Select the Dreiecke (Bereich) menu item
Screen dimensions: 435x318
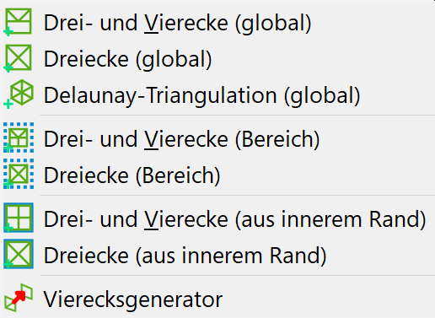(x=217, y=175)
